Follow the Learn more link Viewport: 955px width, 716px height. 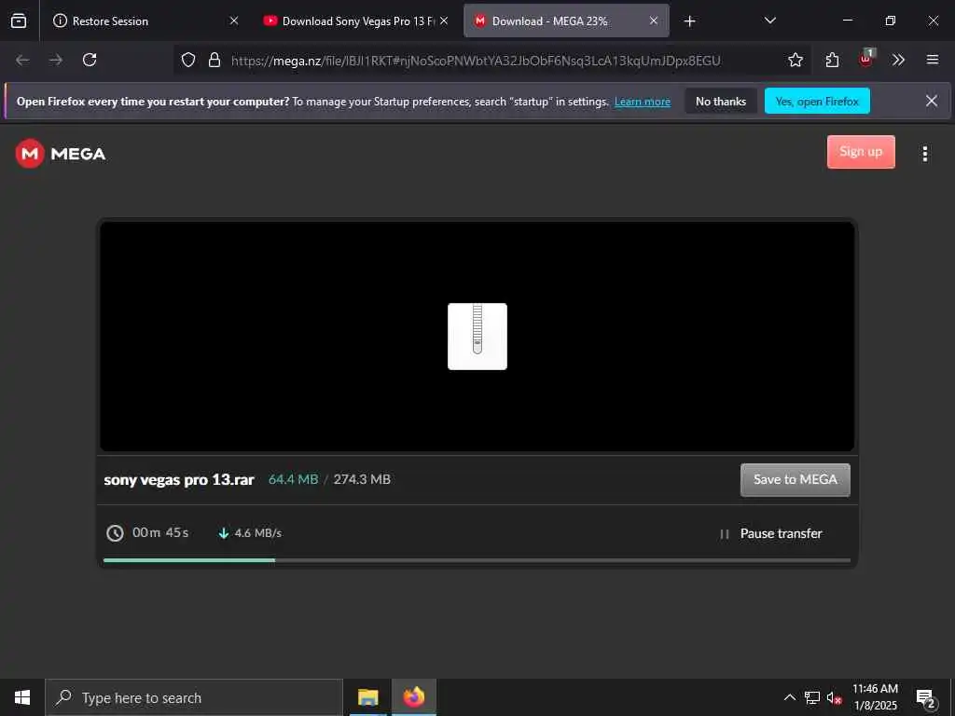tap(642, 102)
